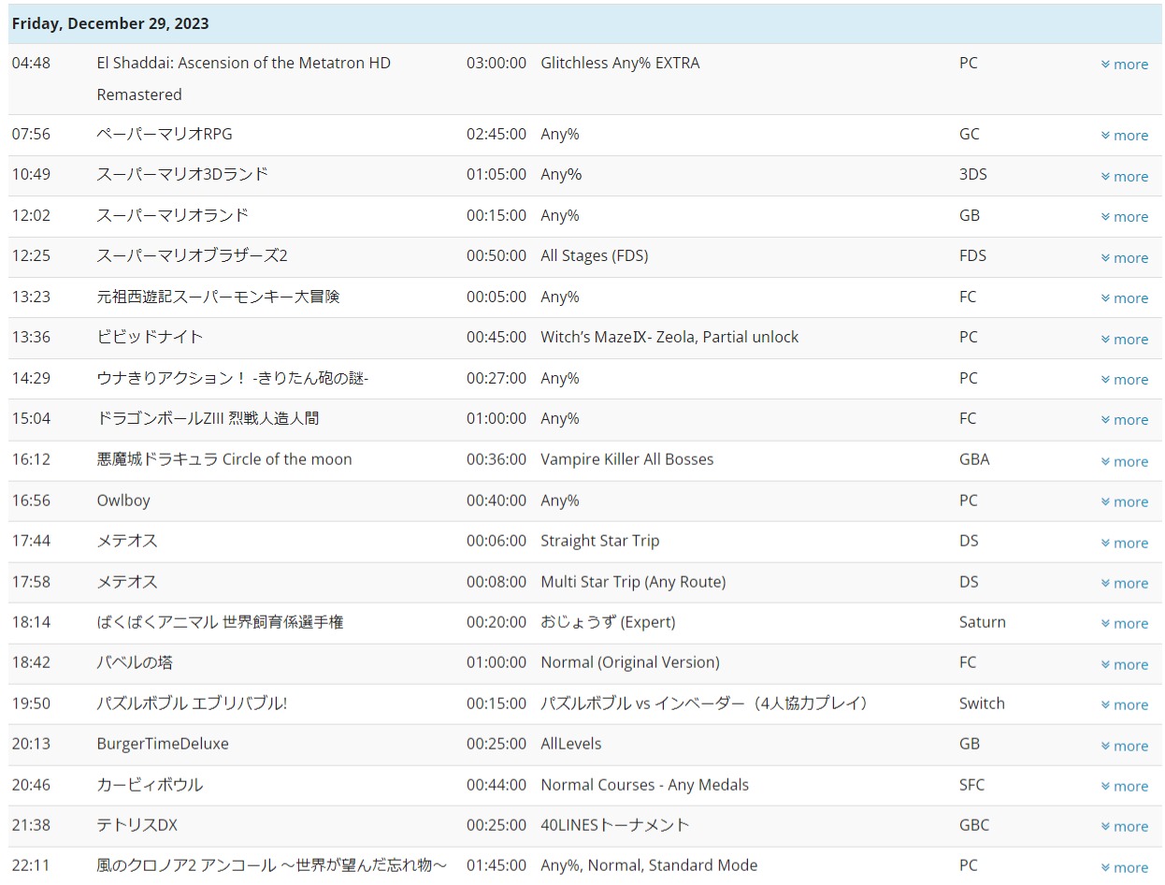
Task: Click the スーパーマリオランド title at 12:02
Action: point(173,215)
